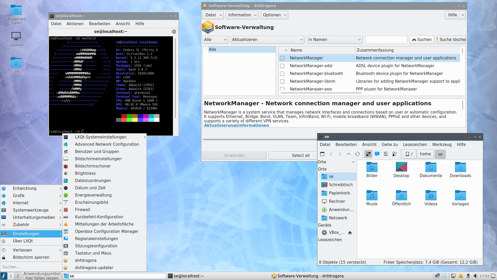Check the NetworkManager-bluetooth package checkbox
497x280 pixels.
pyautogui.click(x=282, y=74)
